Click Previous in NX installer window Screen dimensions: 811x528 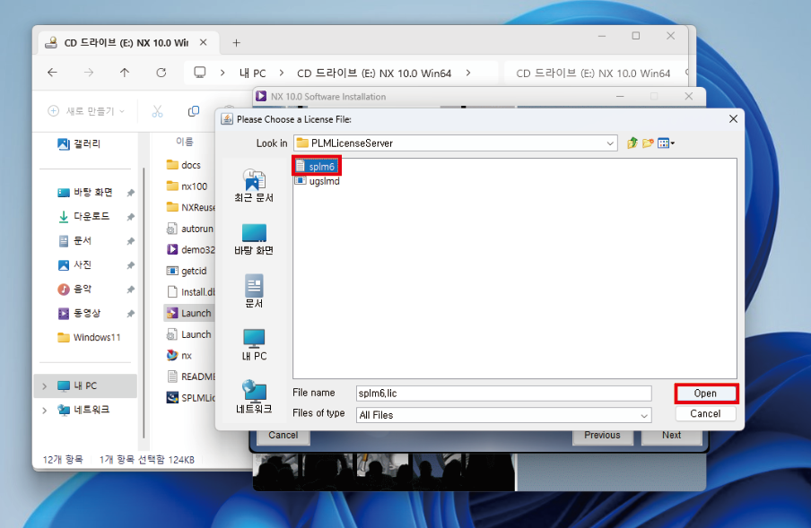click(x=602, y=436)
